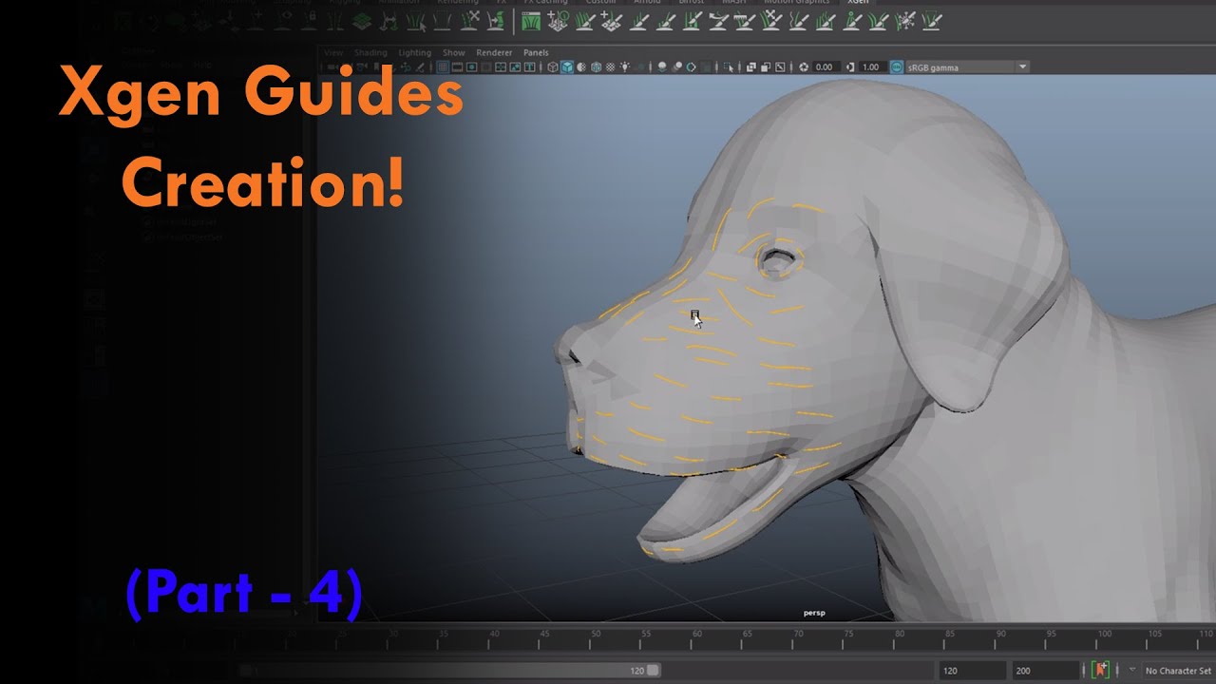
Task: Click first XGen shelf icon after divider
Action: coord(531,21)
